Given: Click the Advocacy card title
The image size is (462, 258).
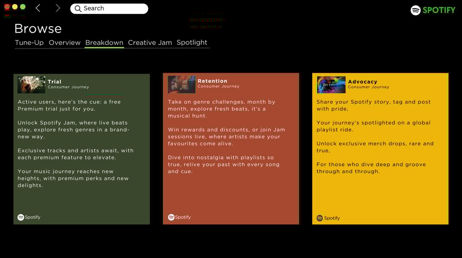Looking at the screenshot, I should coord(363,81).
